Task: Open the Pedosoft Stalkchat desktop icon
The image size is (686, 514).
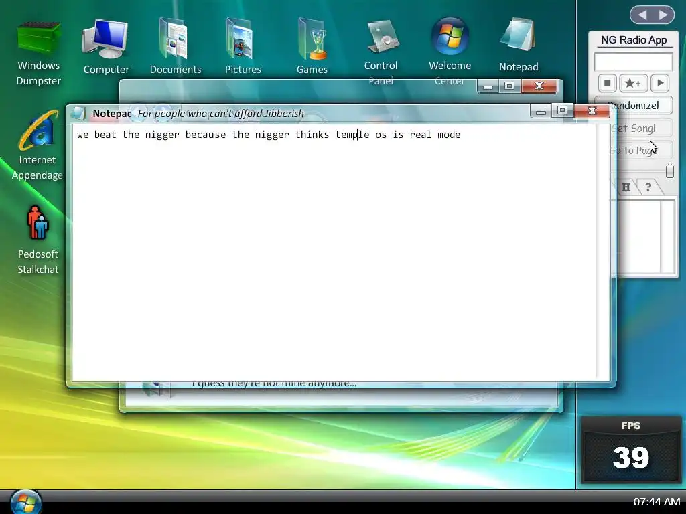Action: [38, 240]
